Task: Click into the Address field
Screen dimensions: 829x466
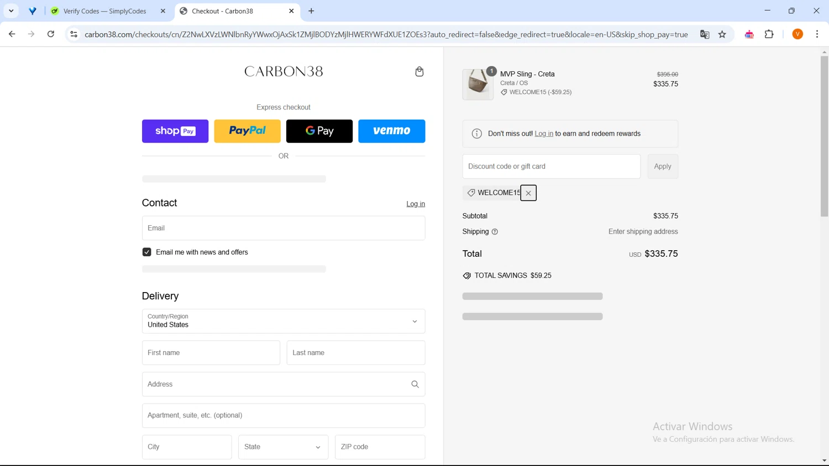Action: (284, 384)
